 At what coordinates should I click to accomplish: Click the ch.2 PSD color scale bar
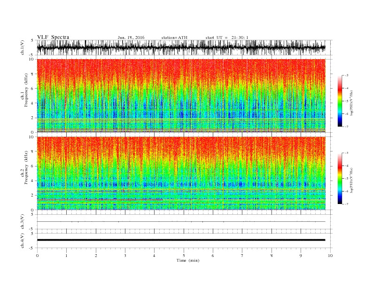click(x=340, y=178)
